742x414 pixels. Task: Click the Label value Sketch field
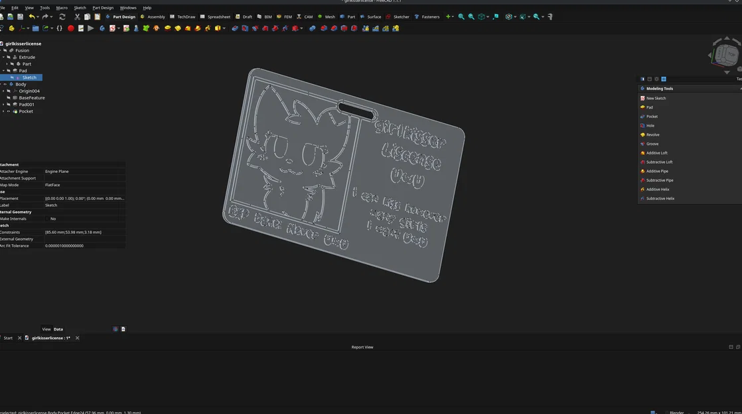pyautogui.click(x=85, y=205)
